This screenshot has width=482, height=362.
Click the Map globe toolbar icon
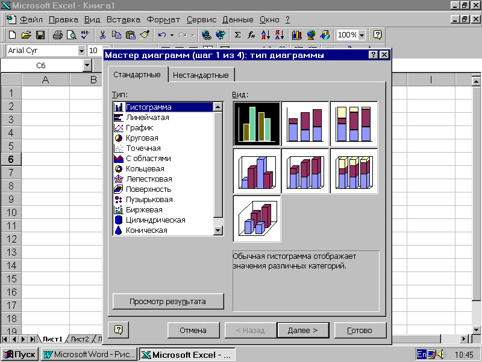click(x=311, y=35)
